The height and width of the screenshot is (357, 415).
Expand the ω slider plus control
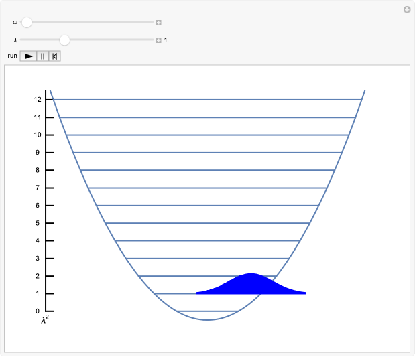point(159,22)
